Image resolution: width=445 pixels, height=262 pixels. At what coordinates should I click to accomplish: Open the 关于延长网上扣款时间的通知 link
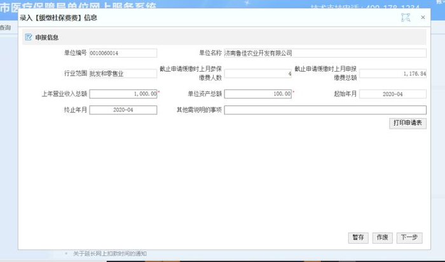click(x=110, y=254)
